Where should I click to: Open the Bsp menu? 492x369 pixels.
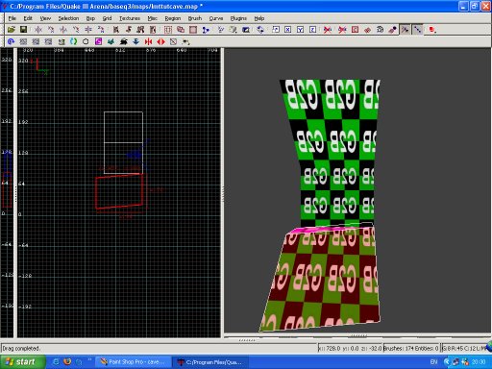(90, 18)
